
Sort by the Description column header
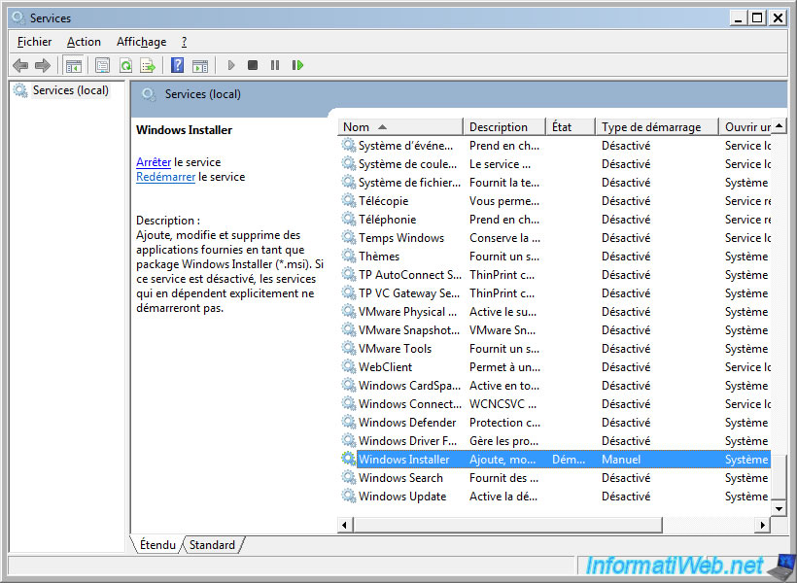504,126
